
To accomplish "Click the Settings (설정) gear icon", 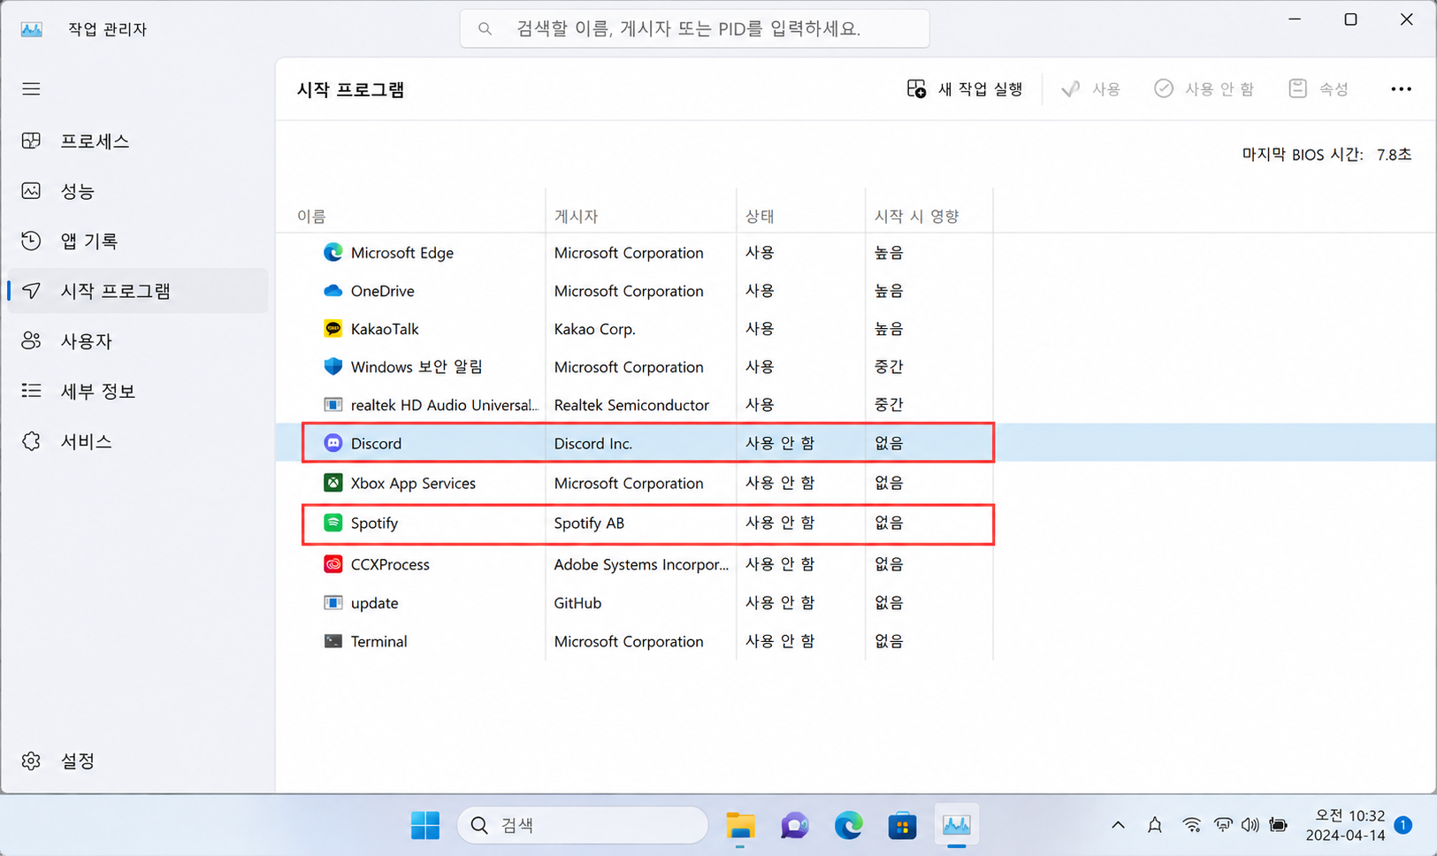I will coord(31,760).
